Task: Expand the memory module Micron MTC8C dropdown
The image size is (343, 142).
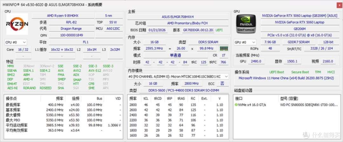Action: pyautogui.click(x=178, y=76)
